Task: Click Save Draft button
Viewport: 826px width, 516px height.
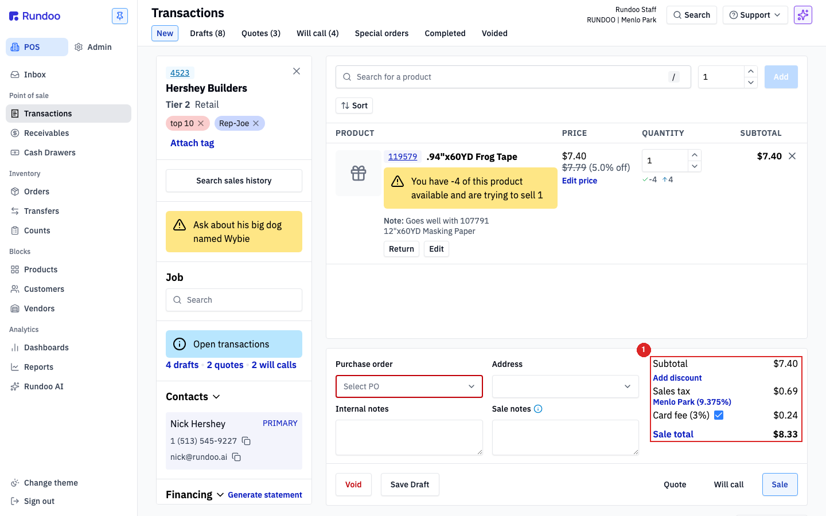Action: [410, 484]
